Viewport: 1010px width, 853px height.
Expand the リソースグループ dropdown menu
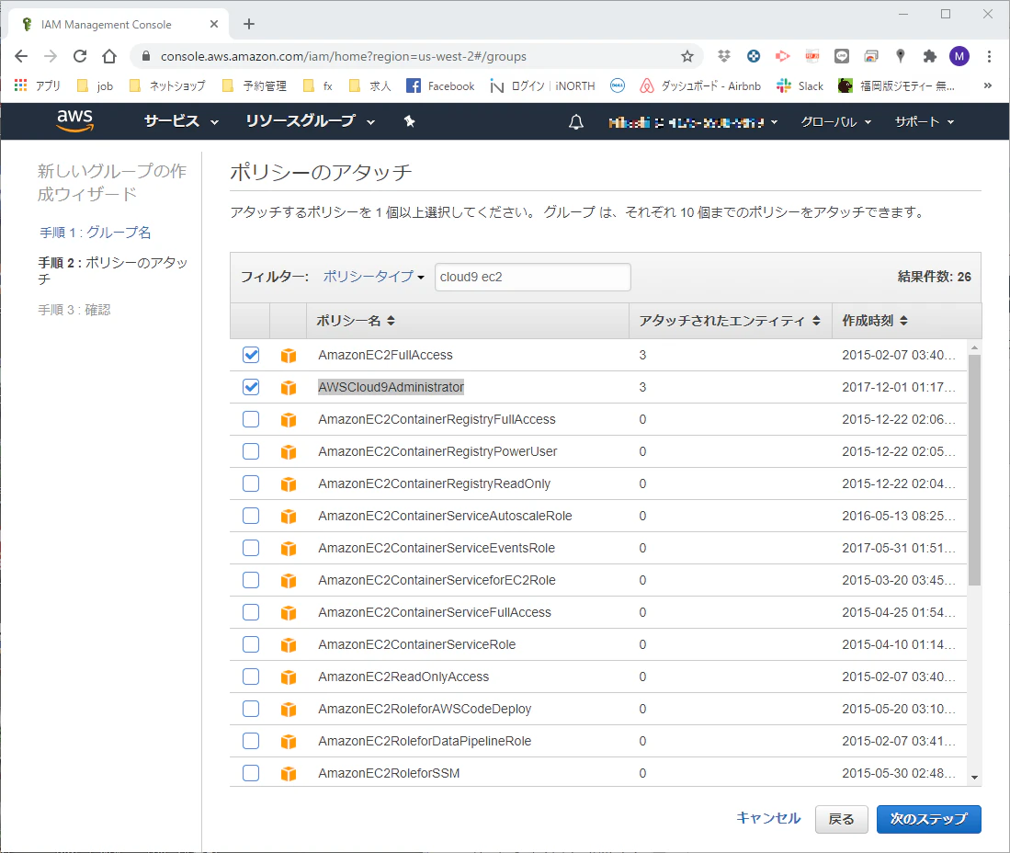[311, 121]
